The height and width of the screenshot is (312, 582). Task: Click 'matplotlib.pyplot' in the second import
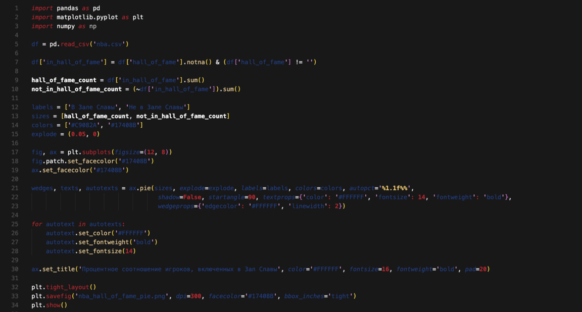[x=87, y=17]
